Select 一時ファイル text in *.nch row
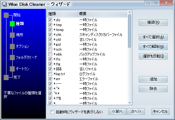The height and width of the screenshot is (120, 175). [x=88, y=49]
